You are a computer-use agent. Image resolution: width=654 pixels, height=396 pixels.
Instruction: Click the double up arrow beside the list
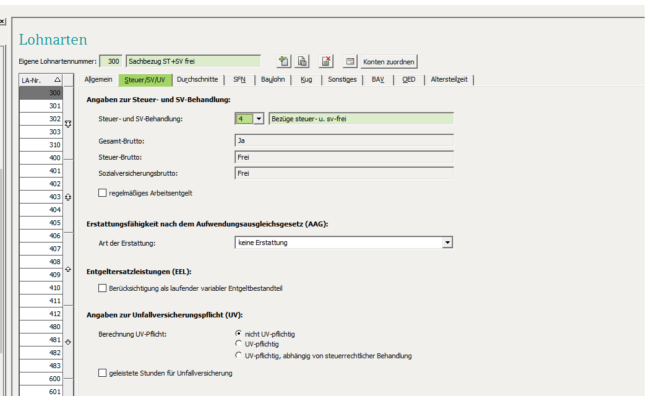68,197
